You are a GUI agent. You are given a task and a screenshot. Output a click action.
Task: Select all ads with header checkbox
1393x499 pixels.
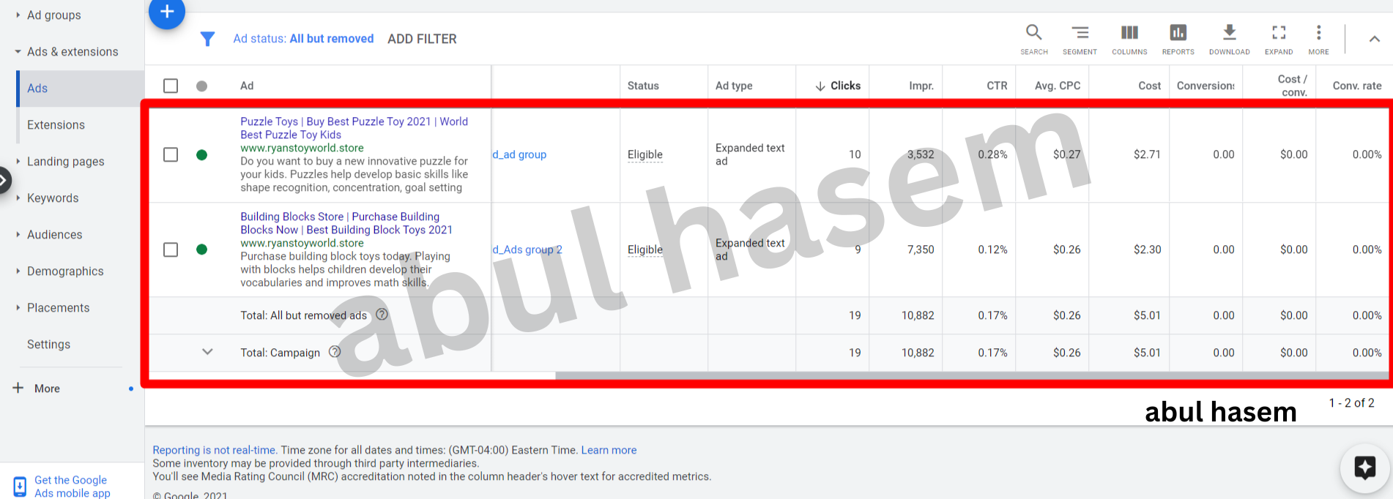(171, 86)
